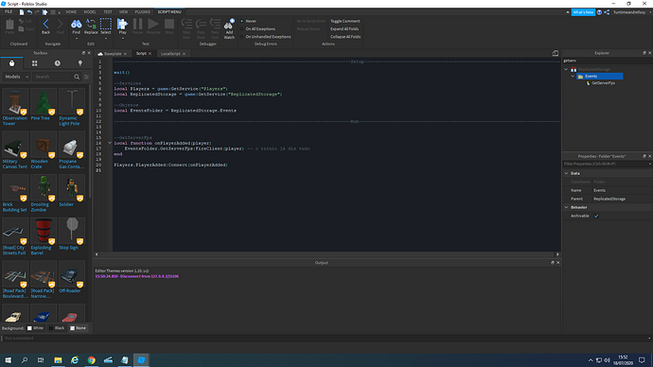Collapse the Behavior properties section
653x367 pixels.
point(566,207)
